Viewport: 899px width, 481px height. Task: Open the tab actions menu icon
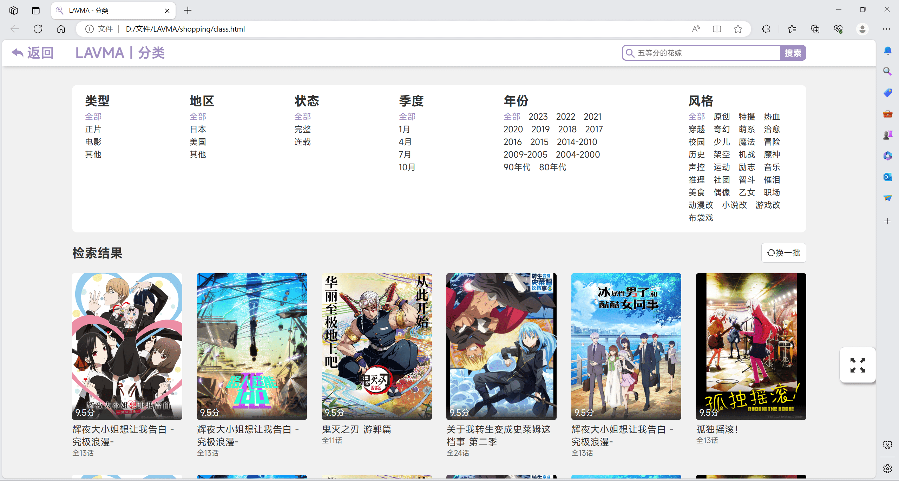(x=36, y=11)
